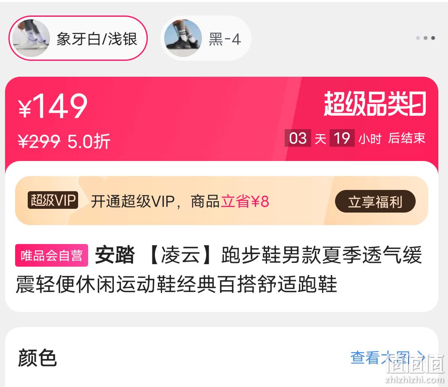
Task: Open the 开通超级VIP savings banner
Action: coord(221,201)
